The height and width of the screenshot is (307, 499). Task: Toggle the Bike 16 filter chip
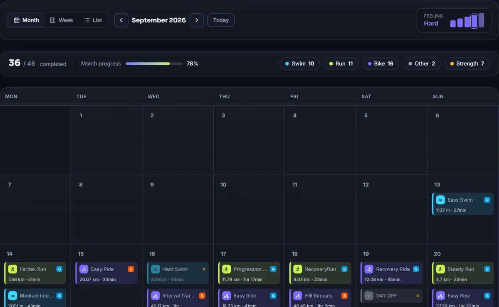pyautogui.click(x=380, y=63)
